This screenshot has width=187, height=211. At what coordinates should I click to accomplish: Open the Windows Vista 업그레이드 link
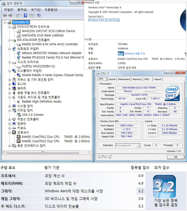point(104,20)
